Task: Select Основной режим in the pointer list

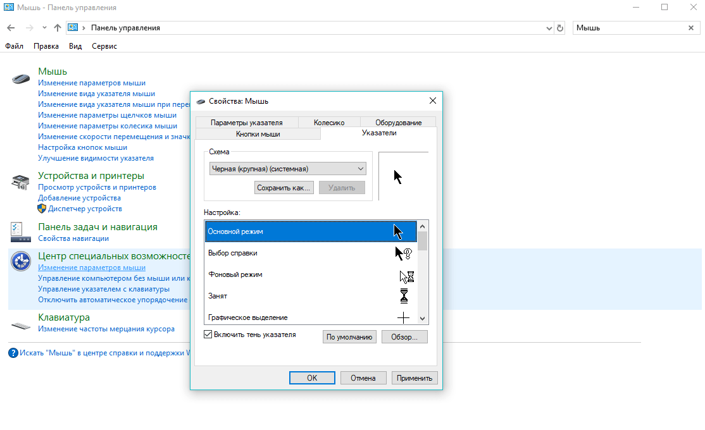Action: click(x=311, y=231)
